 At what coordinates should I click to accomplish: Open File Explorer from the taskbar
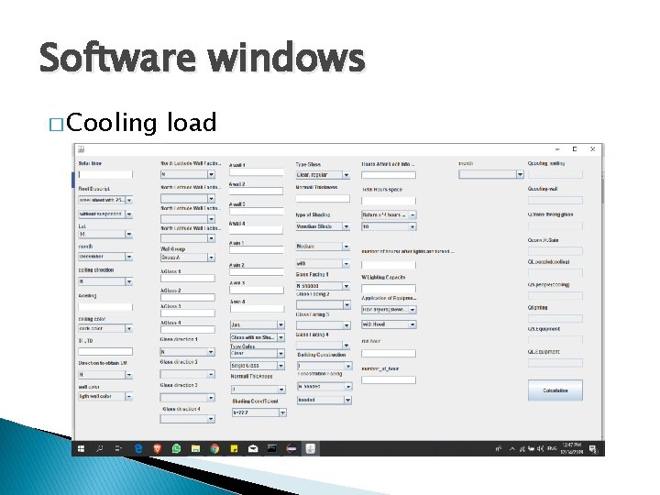(196, 448)
